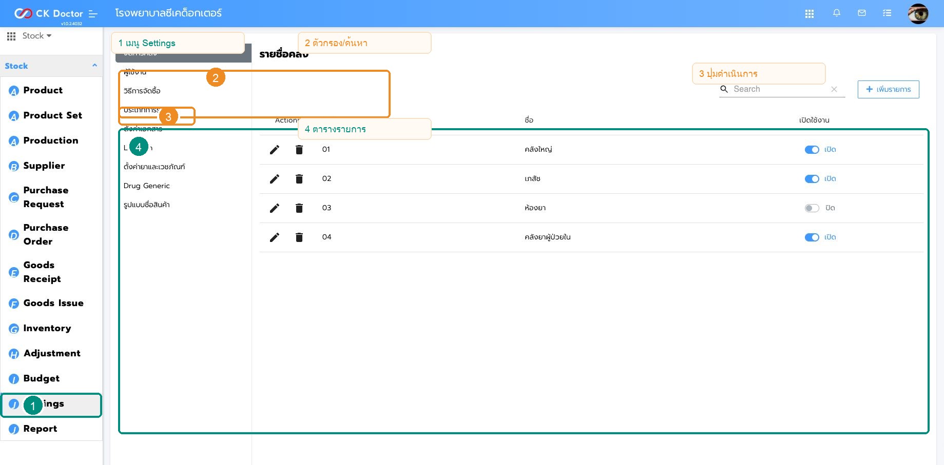Click the code 03 cell
Viewport: 944px width, 465px height.
point(326,208)
